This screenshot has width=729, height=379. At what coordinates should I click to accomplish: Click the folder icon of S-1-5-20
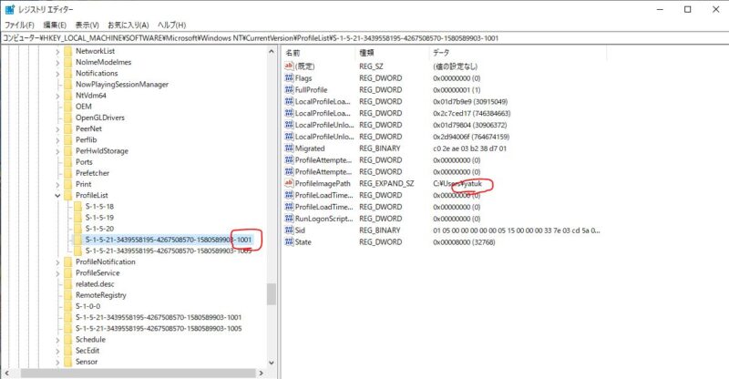(77, 229)
